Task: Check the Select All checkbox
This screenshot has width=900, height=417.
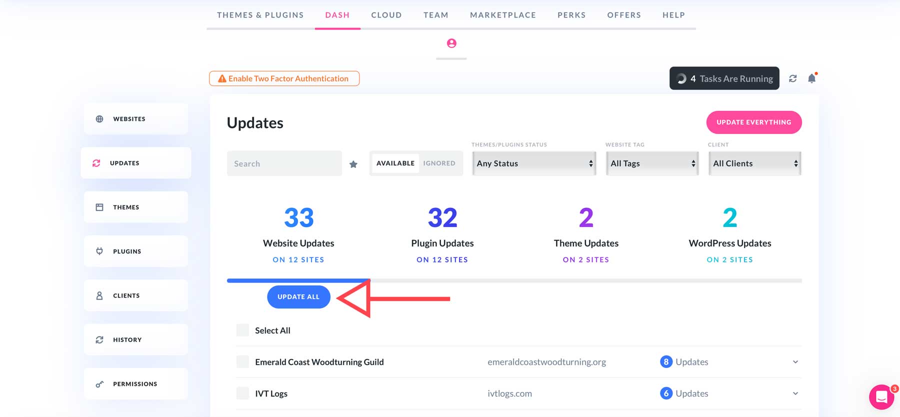Action: pos(242,330)
